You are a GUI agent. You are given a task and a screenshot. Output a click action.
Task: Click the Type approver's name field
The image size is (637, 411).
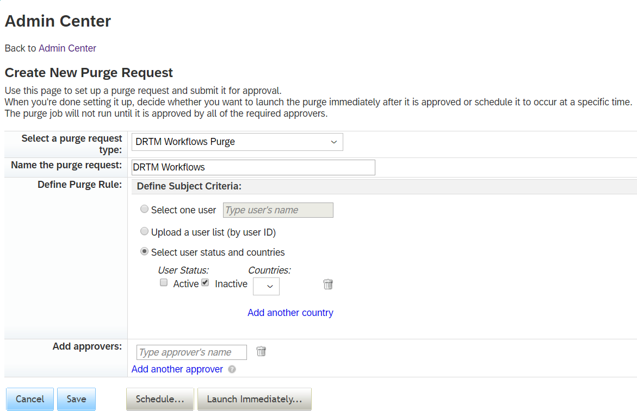coord(191,352)
